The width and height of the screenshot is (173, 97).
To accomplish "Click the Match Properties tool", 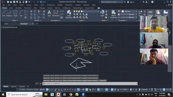I will (114, 14).
